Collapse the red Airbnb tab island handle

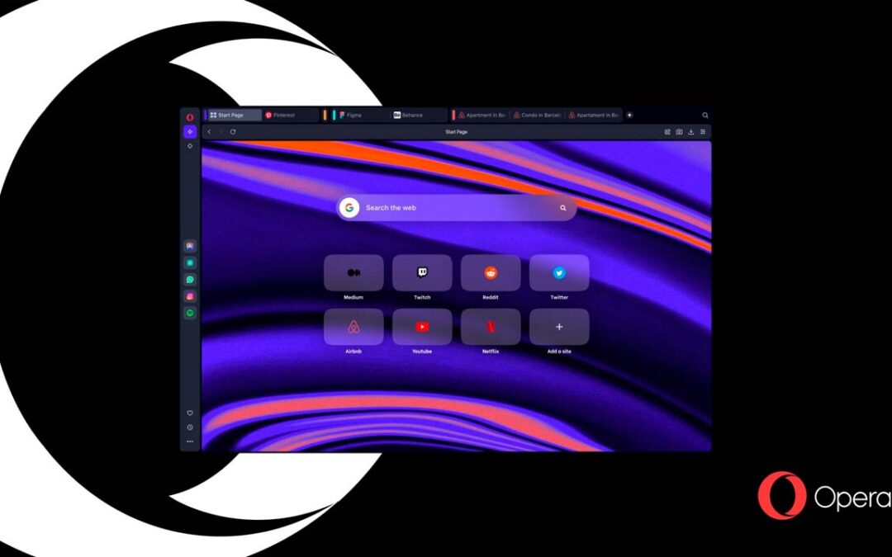(x=453, y=116)
